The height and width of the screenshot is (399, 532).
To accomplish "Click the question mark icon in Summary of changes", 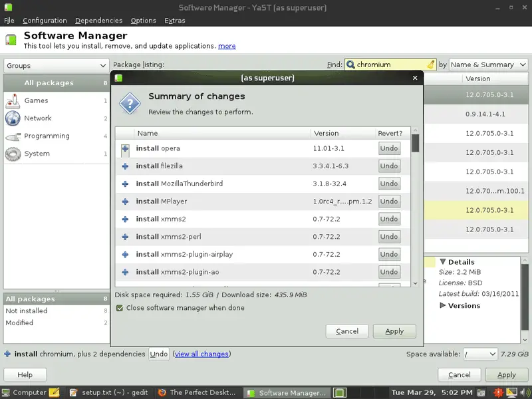I will (x=130, y=103).
